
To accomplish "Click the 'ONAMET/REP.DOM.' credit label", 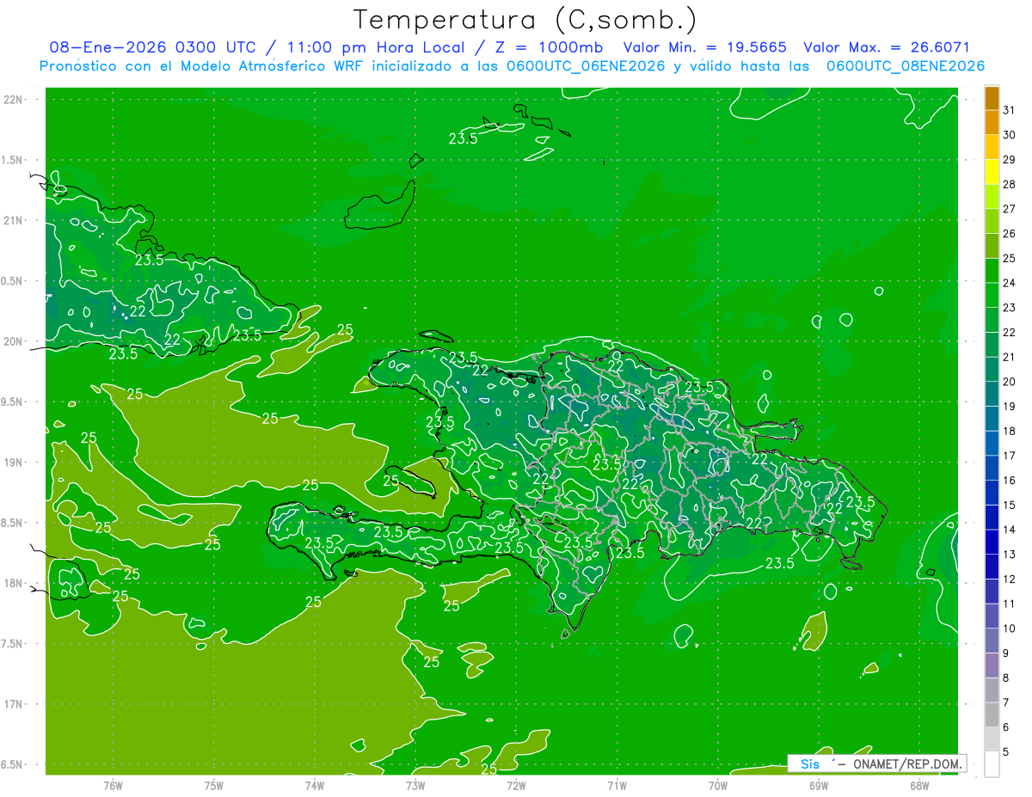I will pyautogui.click(x=906, y=763).
